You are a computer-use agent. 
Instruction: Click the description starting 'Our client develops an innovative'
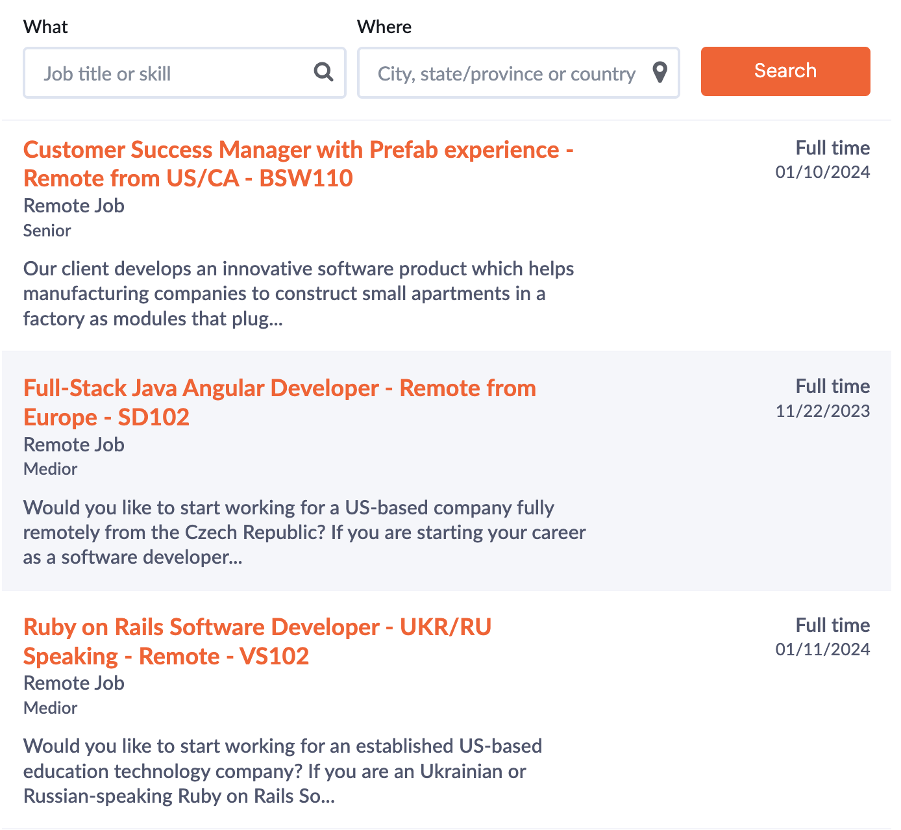(x=299, y=294)
